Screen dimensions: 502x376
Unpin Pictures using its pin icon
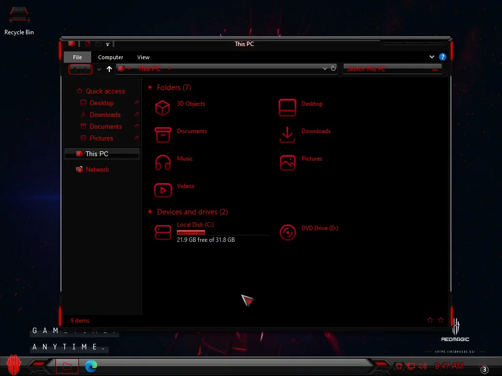[x=136, y=138]
